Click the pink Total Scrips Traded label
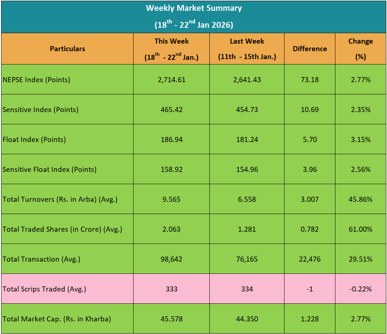Viewport: 387px width, 334px height. (44, 289)
